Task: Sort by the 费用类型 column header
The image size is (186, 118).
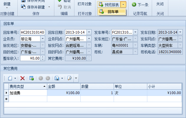Action: pyautogui.click(x=27, y=86)
